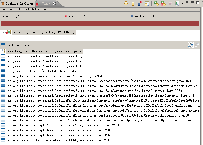Maximize the JUnit view panel
The image size is (203, 145).
(x=198, y=3)
